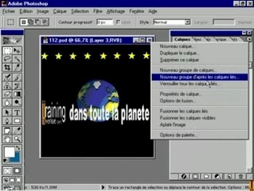Image resolution: width=254 pixels, height=191 pixels.
Task: Create new layer set folder icon
Action: pos(206,176)
